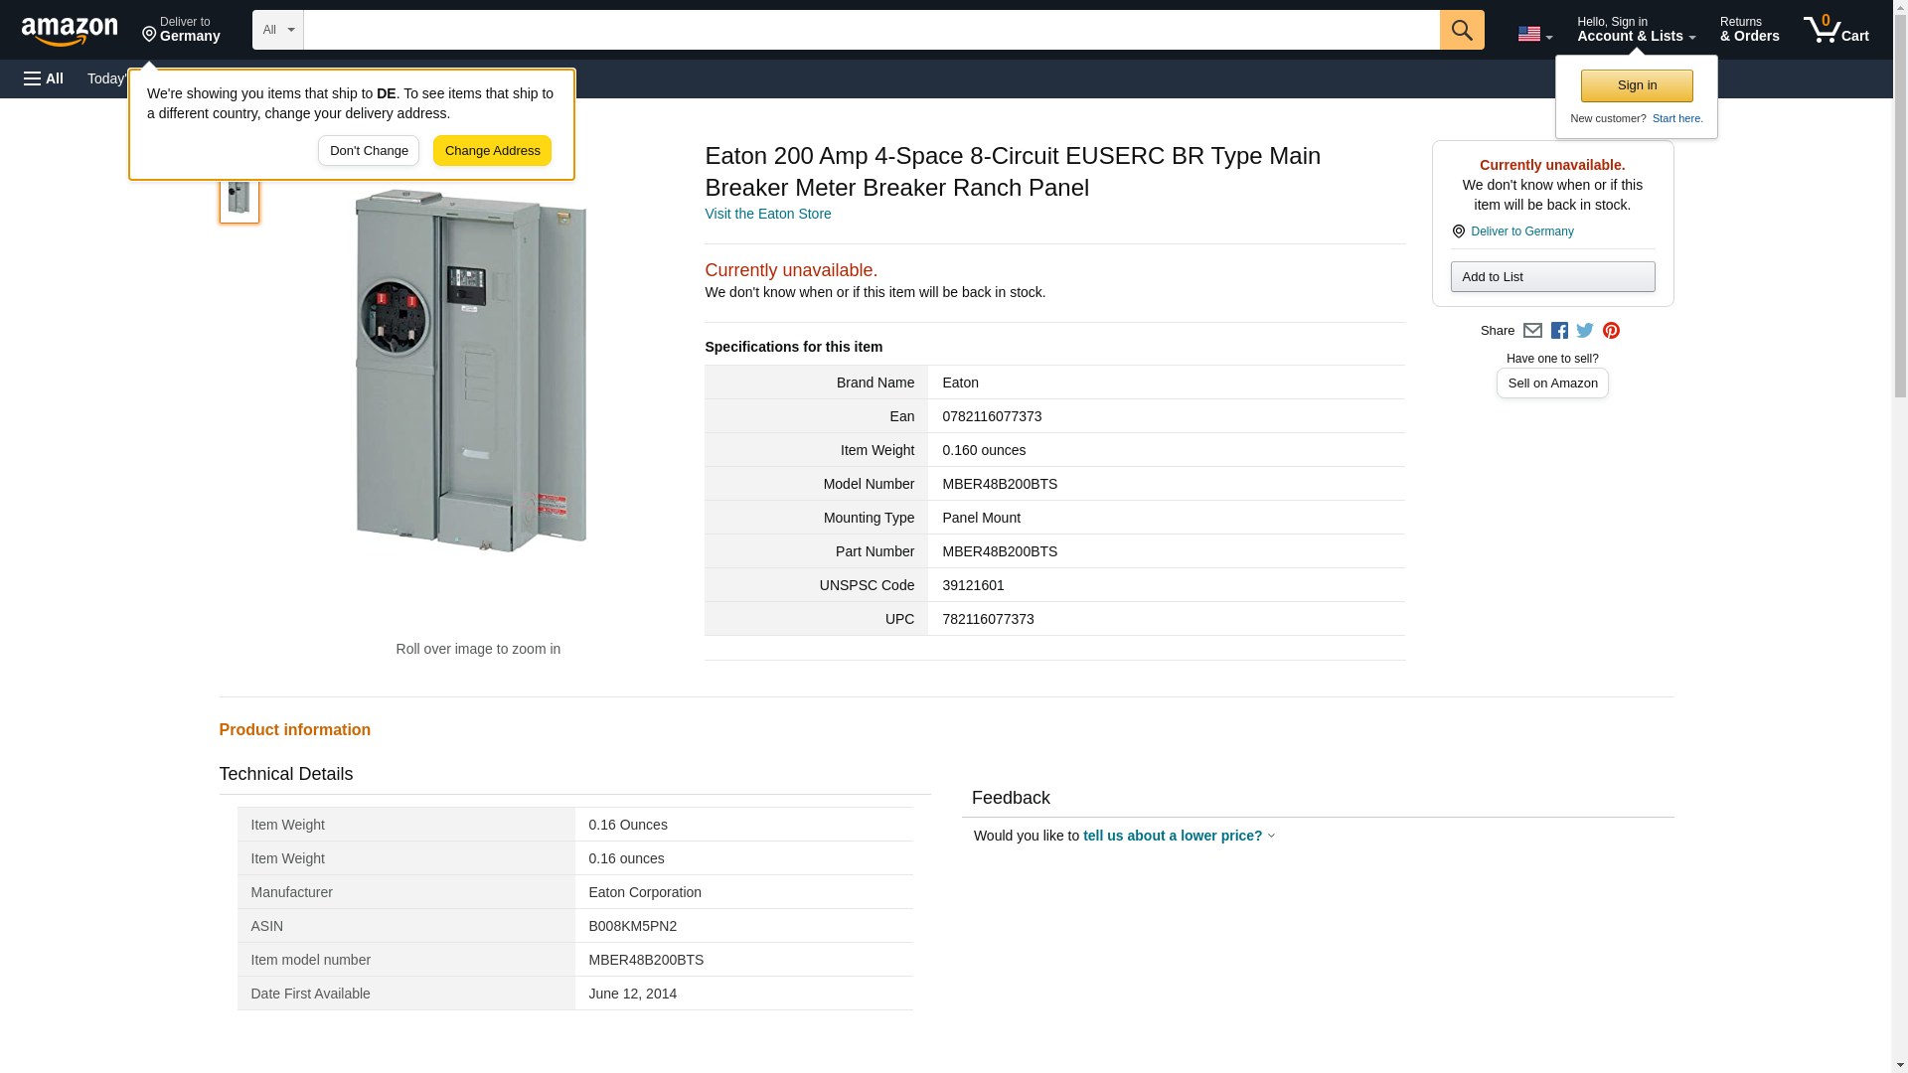Viewport: 1908px width, 1073px height.
Task: Select the product image thumbnail
Action: 238,198
